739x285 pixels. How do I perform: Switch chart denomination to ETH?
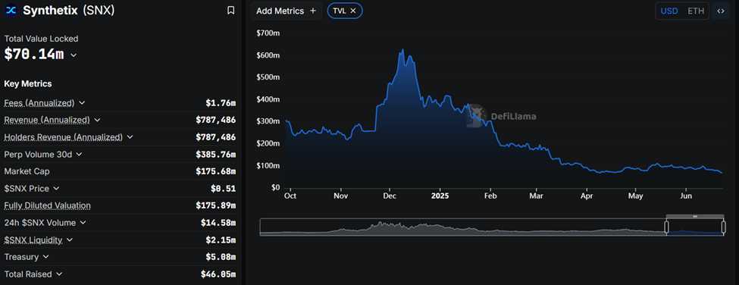696,11
